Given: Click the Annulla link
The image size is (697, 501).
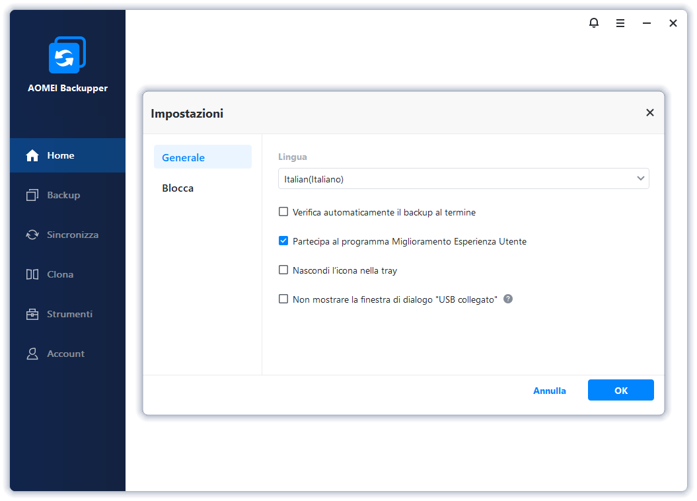Looking at the screenshot, I should click(549, 391).
